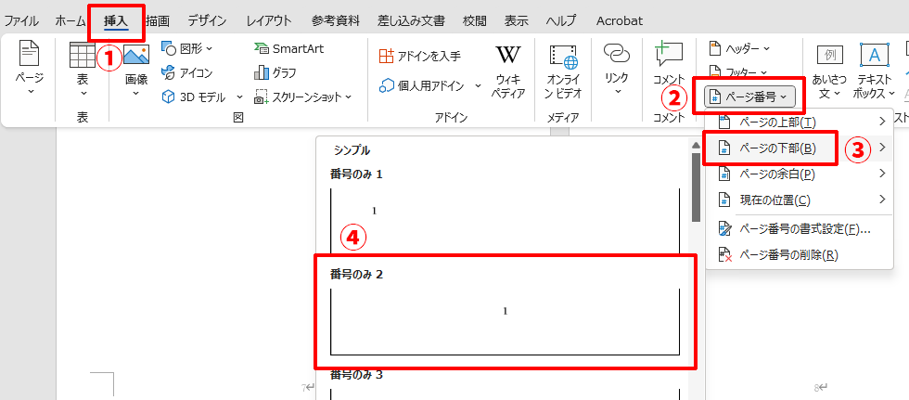Expand the 3D モデル dropdown arrow

(239, 97)
